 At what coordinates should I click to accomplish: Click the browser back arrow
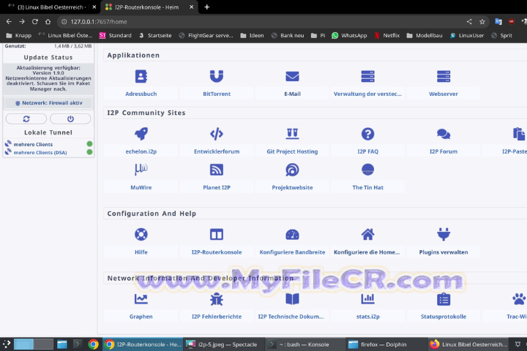9,21
